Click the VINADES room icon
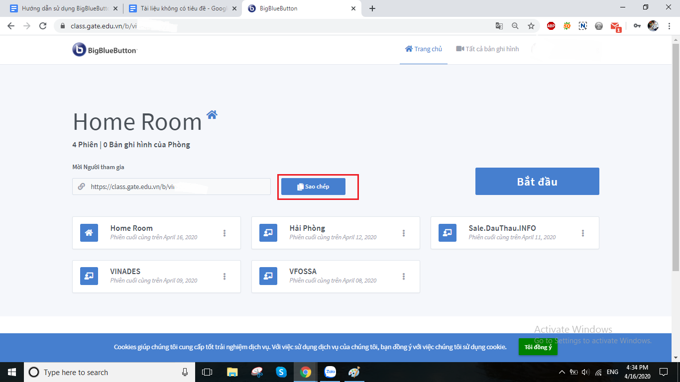 click(x=89, y=276)
